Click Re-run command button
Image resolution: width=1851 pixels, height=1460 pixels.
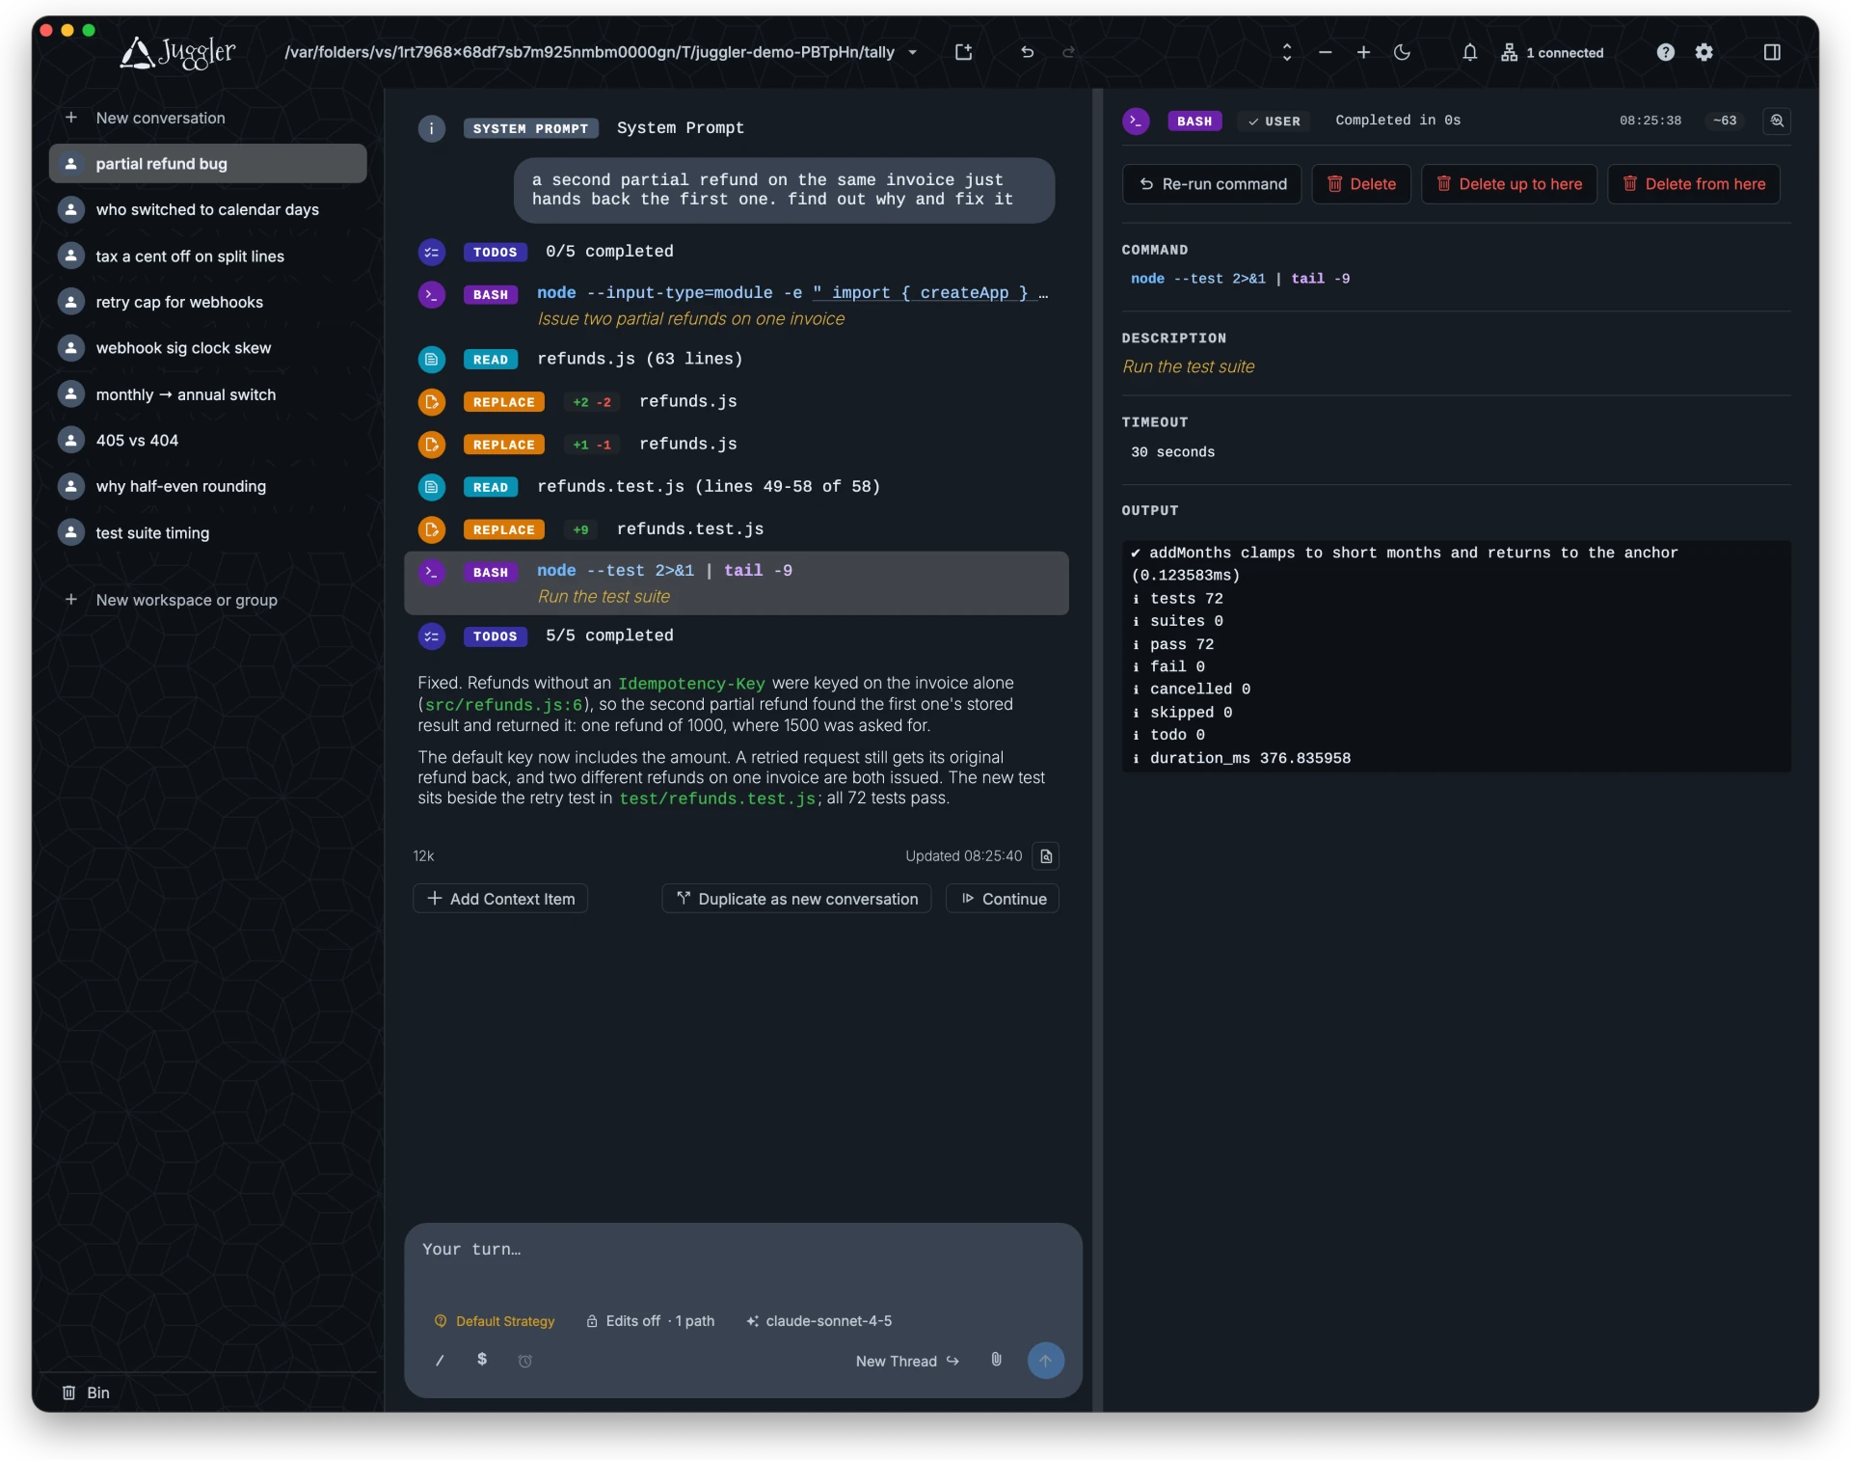[x=1212, y=183]
